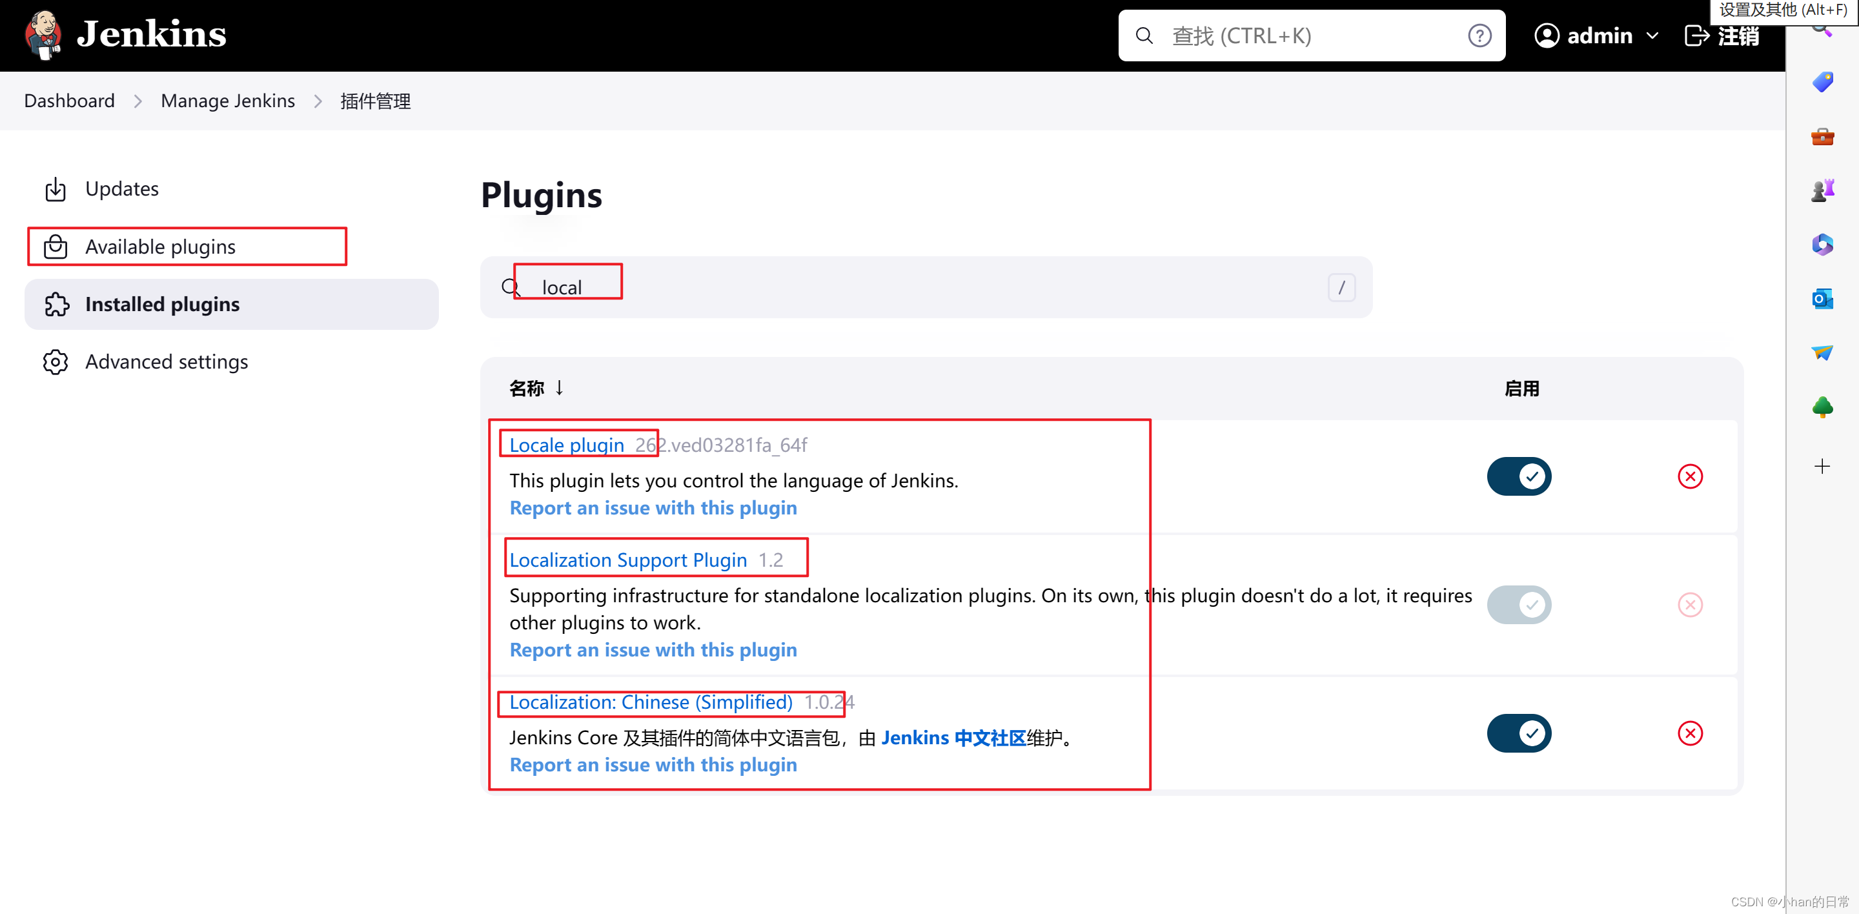Uninstall the Locale plugin
Screen dimensions: 1859x914
(x=1689, y=476)
